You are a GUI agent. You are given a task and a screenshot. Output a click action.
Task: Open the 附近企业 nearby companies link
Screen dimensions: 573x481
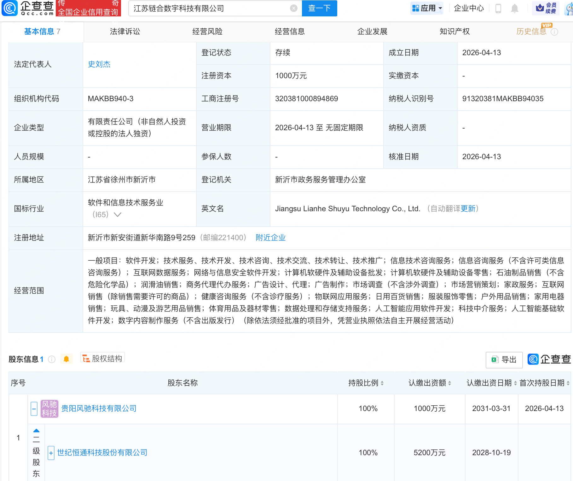270,238
